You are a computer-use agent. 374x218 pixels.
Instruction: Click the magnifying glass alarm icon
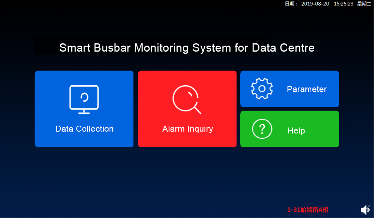coord(187,100)
